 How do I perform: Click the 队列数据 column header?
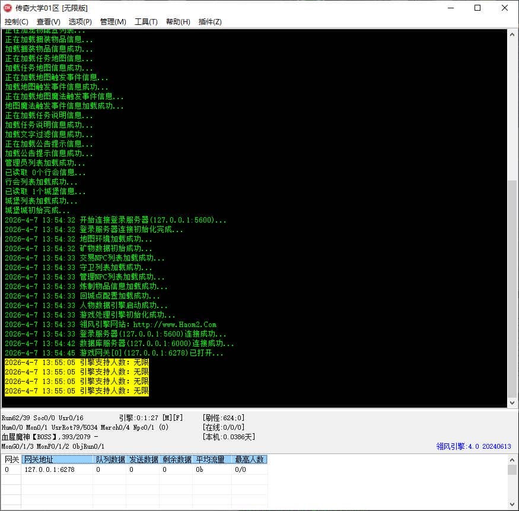[110, 460]
